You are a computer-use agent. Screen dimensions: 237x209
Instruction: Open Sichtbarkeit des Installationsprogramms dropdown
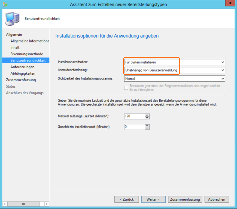(223, 79)
